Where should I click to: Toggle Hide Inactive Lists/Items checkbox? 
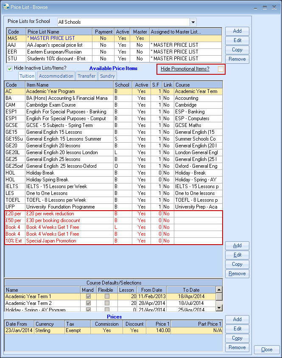tap(10, 68)
